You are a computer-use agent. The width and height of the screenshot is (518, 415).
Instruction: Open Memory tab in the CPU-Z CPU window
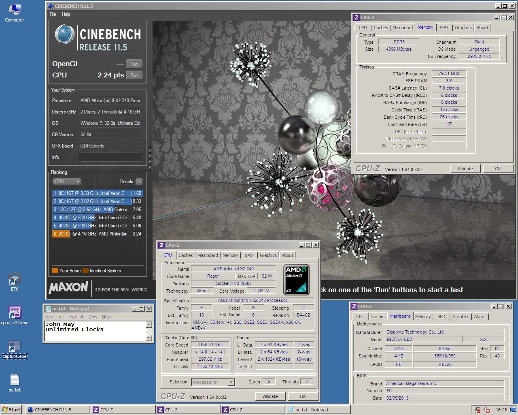tap(230, 255)
